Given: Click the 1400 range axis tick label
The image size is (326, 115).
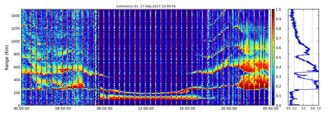Looking at the screenshot, I should [x=15, y=16].
